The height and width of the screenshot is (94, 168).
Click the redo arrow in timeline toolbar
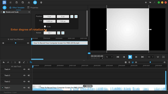[x=8, y=62]
